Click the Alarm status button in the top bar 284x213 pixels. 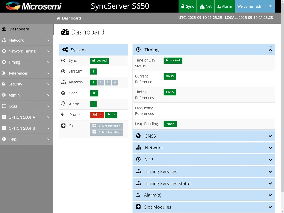[225, 6]
